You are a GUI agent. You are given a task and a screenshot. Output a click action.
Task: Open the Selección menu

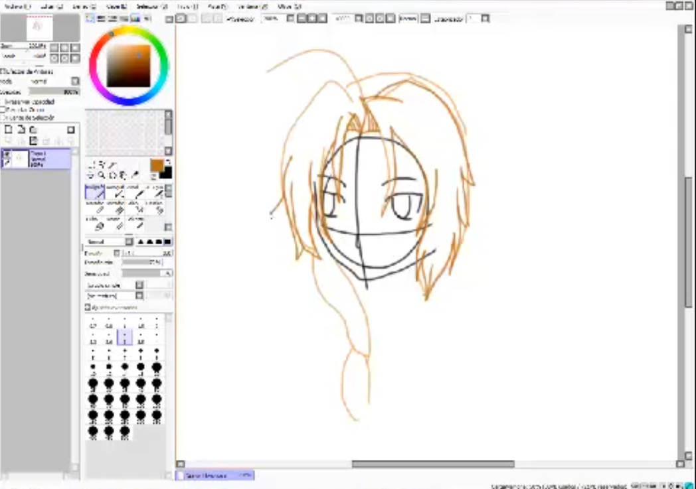point(152,6)
